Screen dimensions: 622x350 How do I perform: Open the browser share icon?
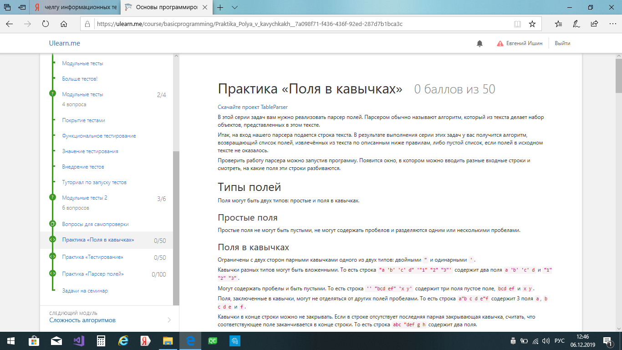point(594,24)
